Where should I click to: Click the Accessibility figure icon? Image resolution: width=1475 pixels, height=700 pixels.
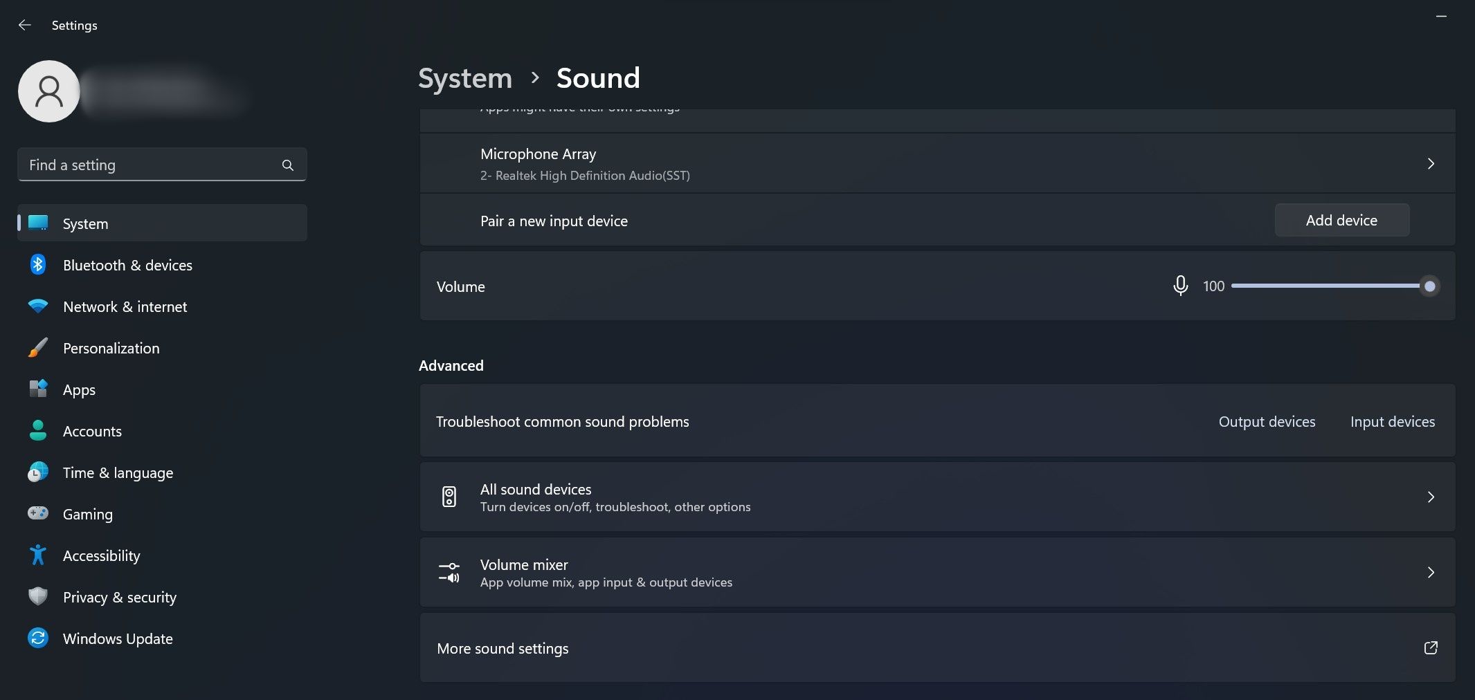point(38,555)
